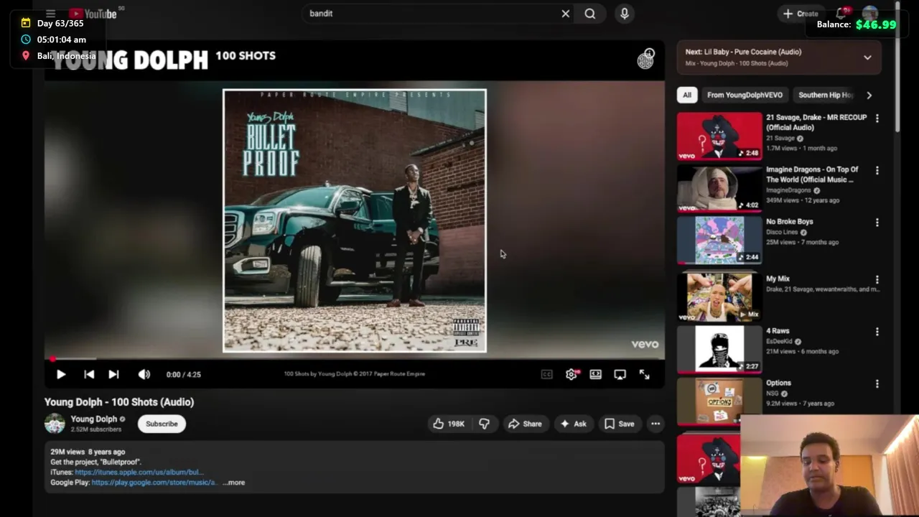Click the overlay clock icon

coord(26,39)
